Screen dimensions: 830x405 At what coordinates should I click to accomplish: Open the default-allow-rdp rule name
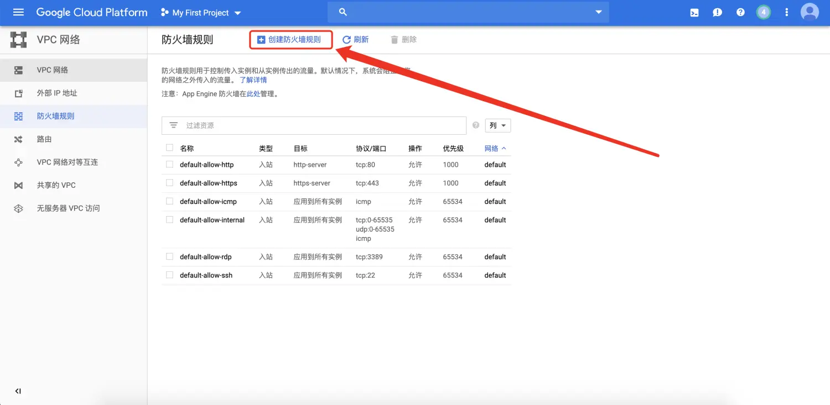pyautogui.click(x=206, y=257)
